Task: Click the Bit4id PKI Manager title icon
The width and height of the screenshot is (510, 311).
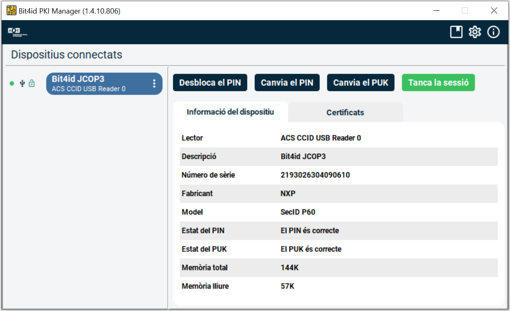Action: 12,11
